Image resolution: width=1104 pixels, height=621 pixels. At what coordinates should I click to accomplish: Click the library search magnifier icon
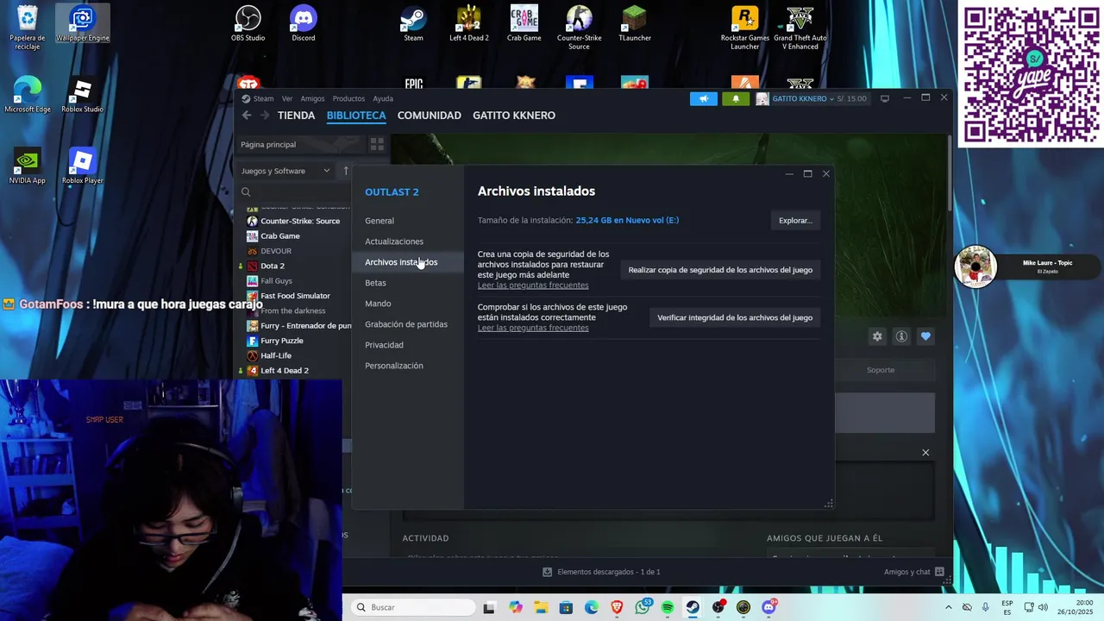click(246, 192)
